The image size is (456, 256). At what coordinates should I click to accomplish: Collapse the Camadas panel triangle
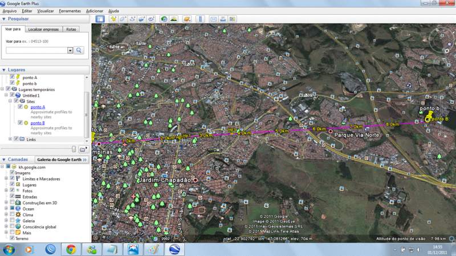pos(4,160)
